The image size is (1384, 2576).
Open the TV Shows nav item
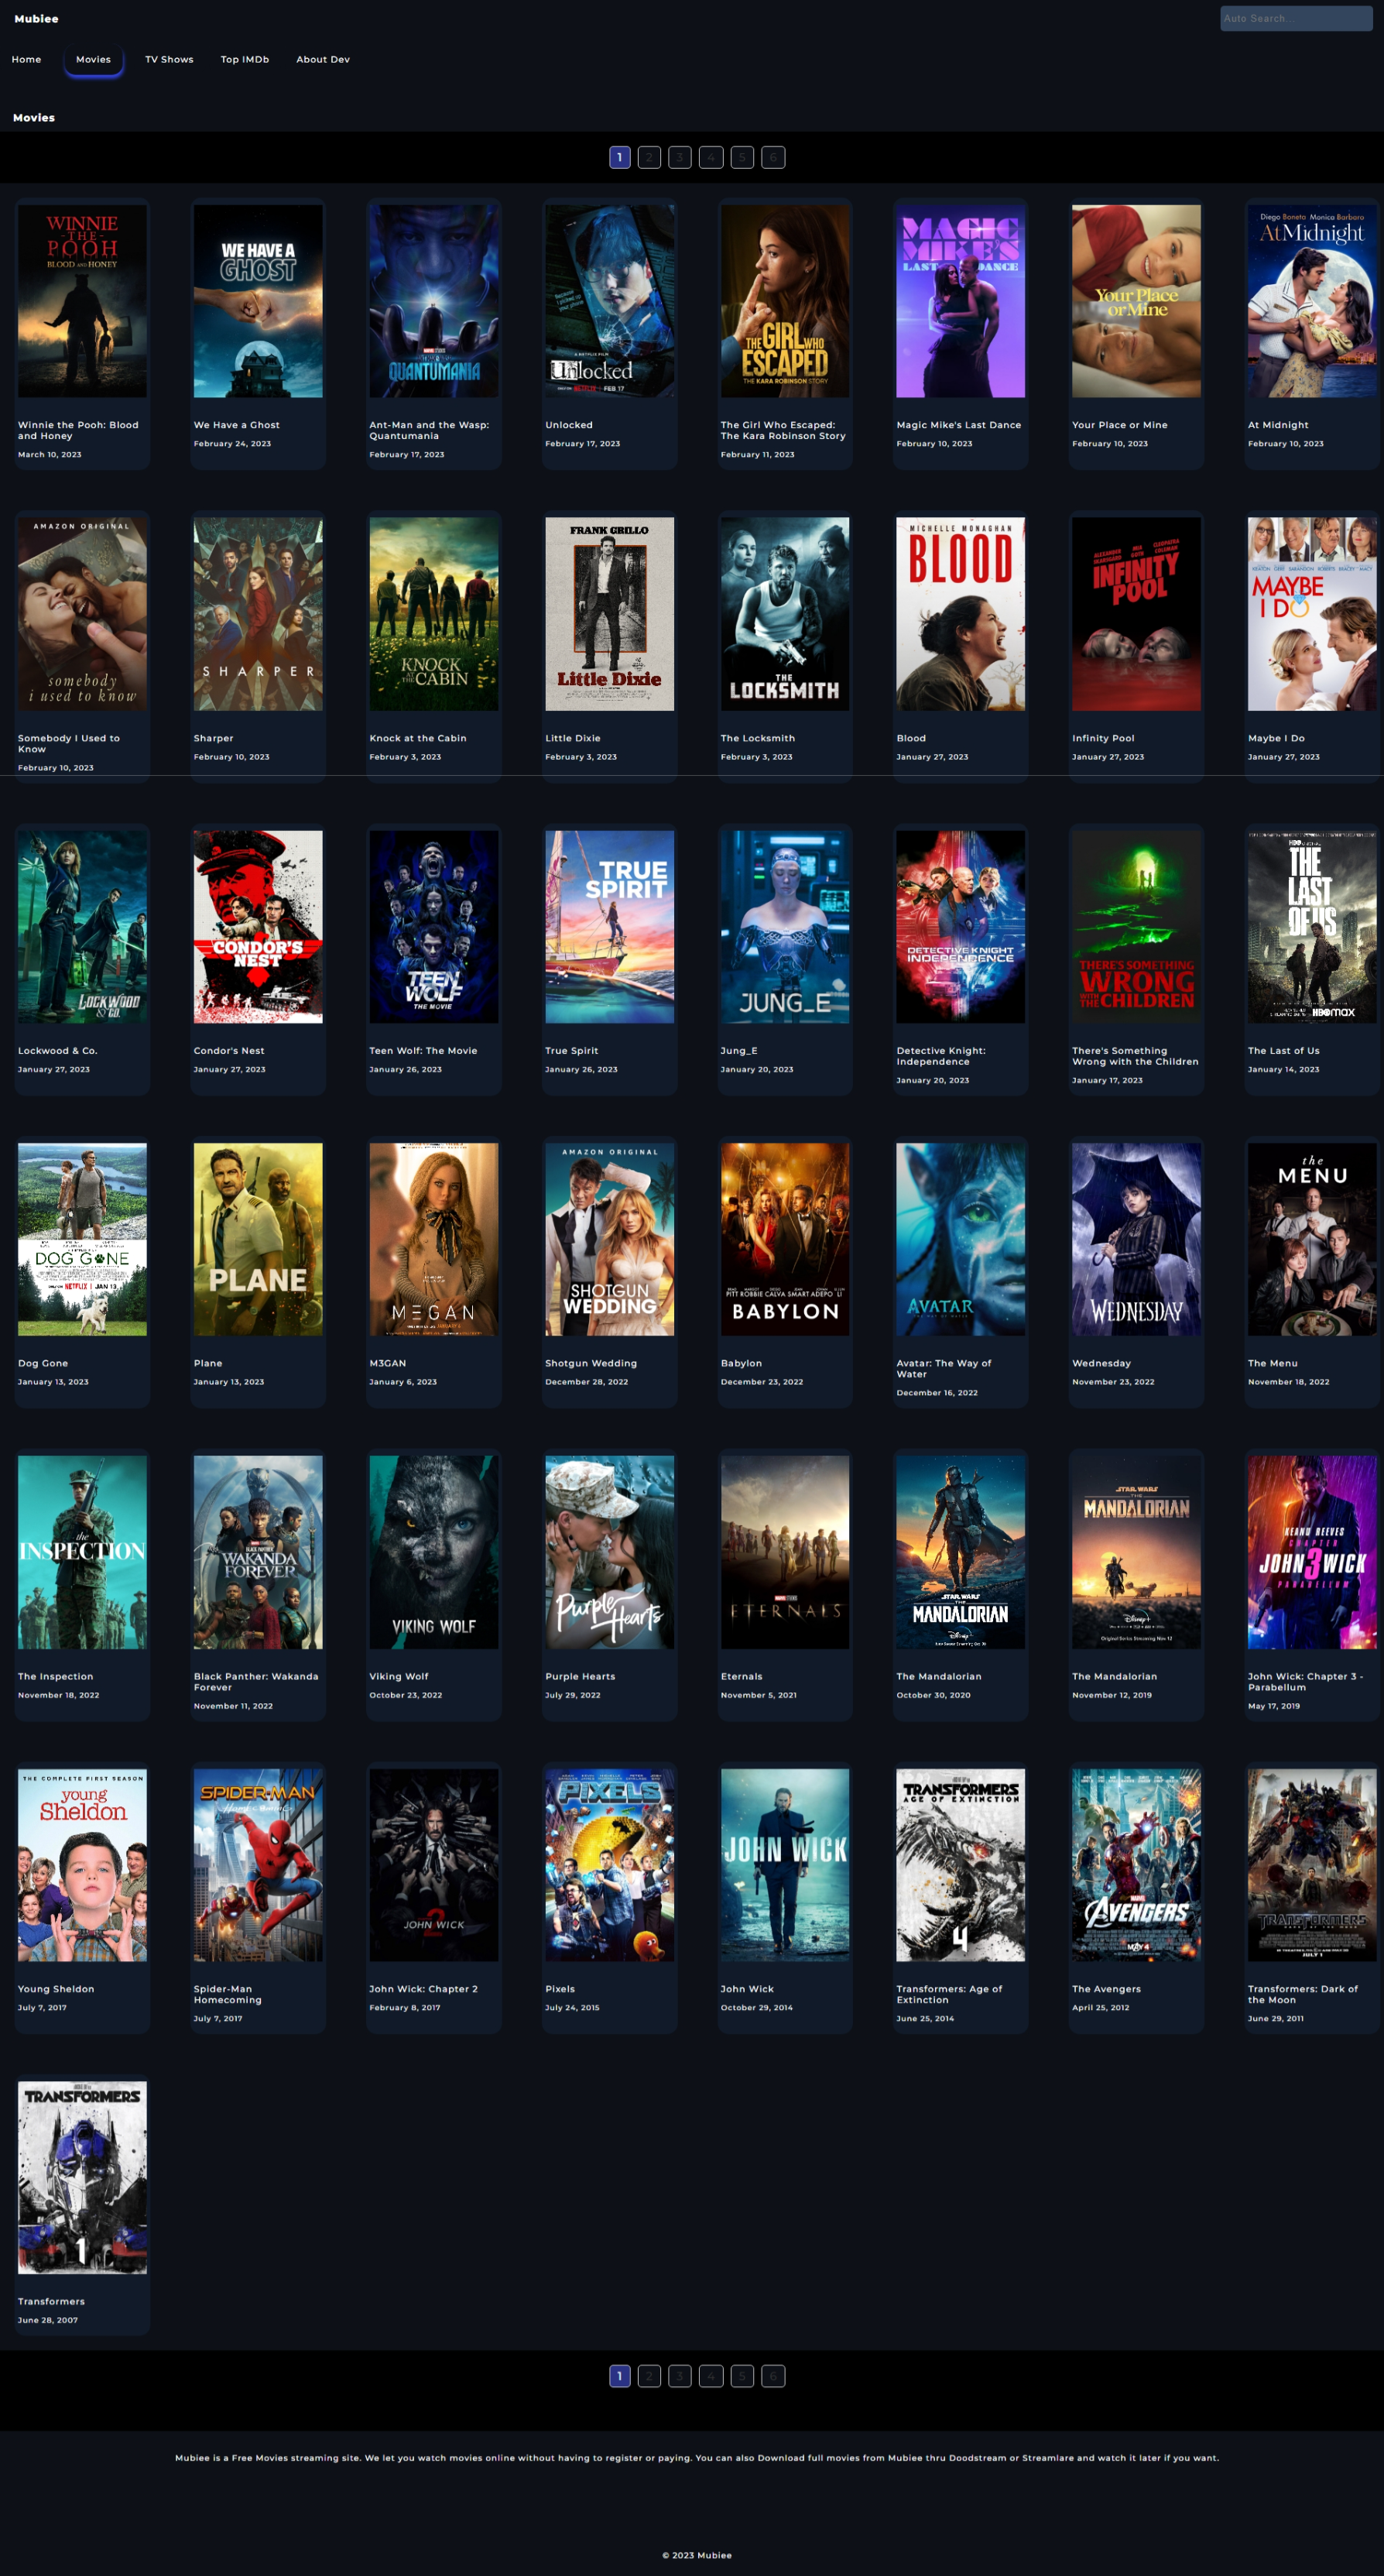tap(169, 59)
